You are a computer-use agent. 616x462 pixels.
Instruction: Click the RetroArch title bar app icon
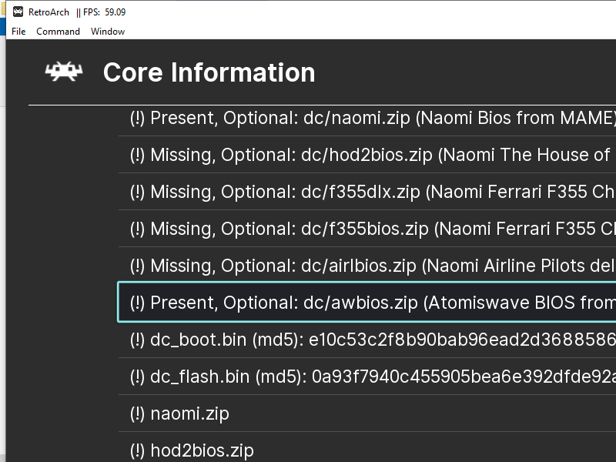pyautogui.click(x=18, y=12)
